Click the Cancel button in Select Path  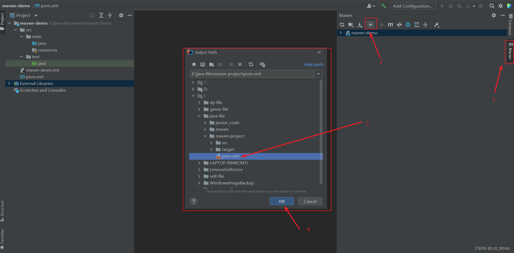(310, 201)
